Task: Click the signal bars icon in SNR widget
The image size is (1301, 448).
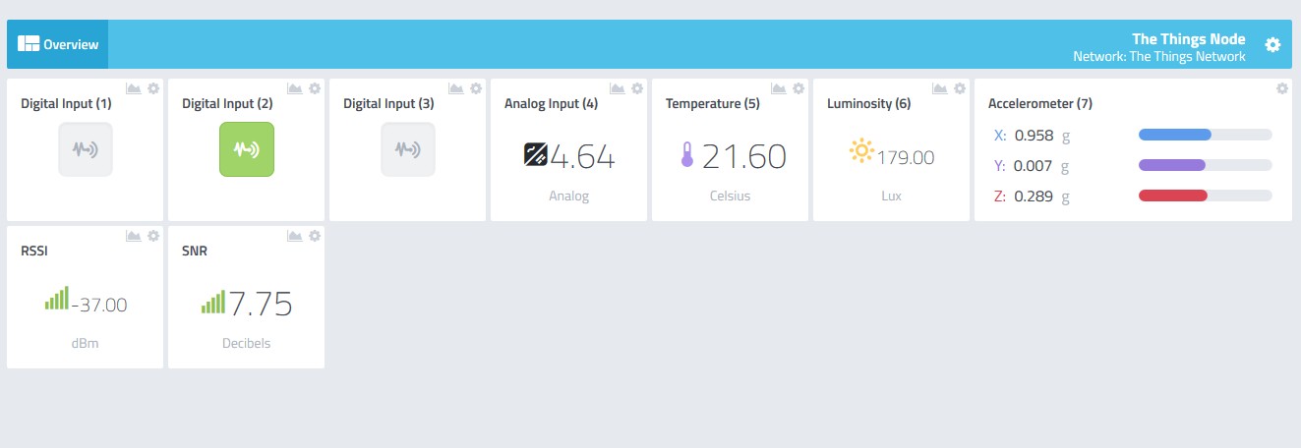Action: (213, 301)
